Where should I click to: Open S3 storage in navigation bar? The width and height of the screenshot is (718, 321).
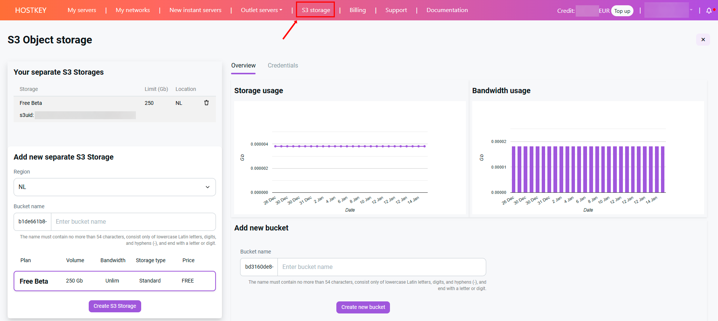pyautogui.click(x=316, y=10)
